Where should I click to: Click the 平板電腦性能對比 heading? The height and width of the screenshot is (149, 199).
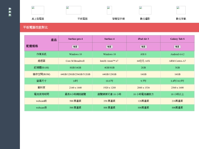(x=35, y=27)
